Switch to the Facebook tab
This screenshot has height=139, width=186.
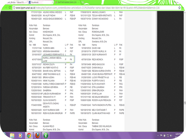(41, 2)
